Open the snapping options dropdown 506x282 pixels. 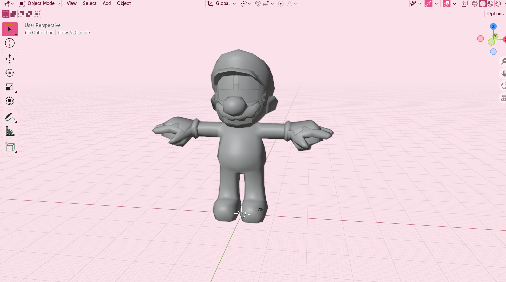[268, 4]
